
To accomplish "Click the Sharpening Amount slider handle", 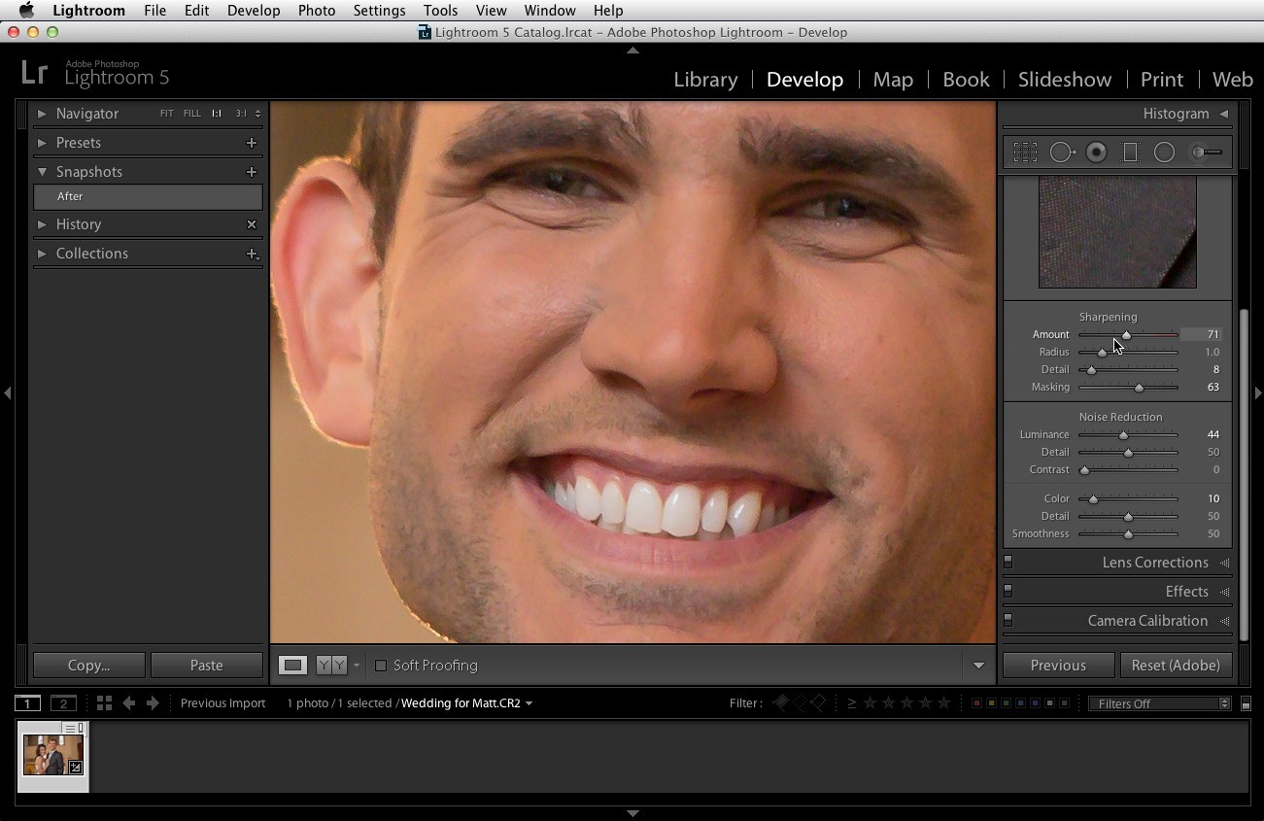I will pos(1126,335).
